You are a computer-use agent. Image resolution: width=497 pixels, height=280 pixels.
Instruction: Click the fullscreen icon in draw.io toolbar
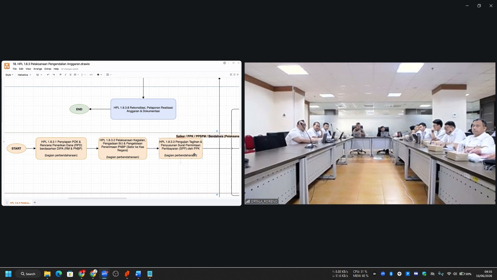click(x=231, y=75)
